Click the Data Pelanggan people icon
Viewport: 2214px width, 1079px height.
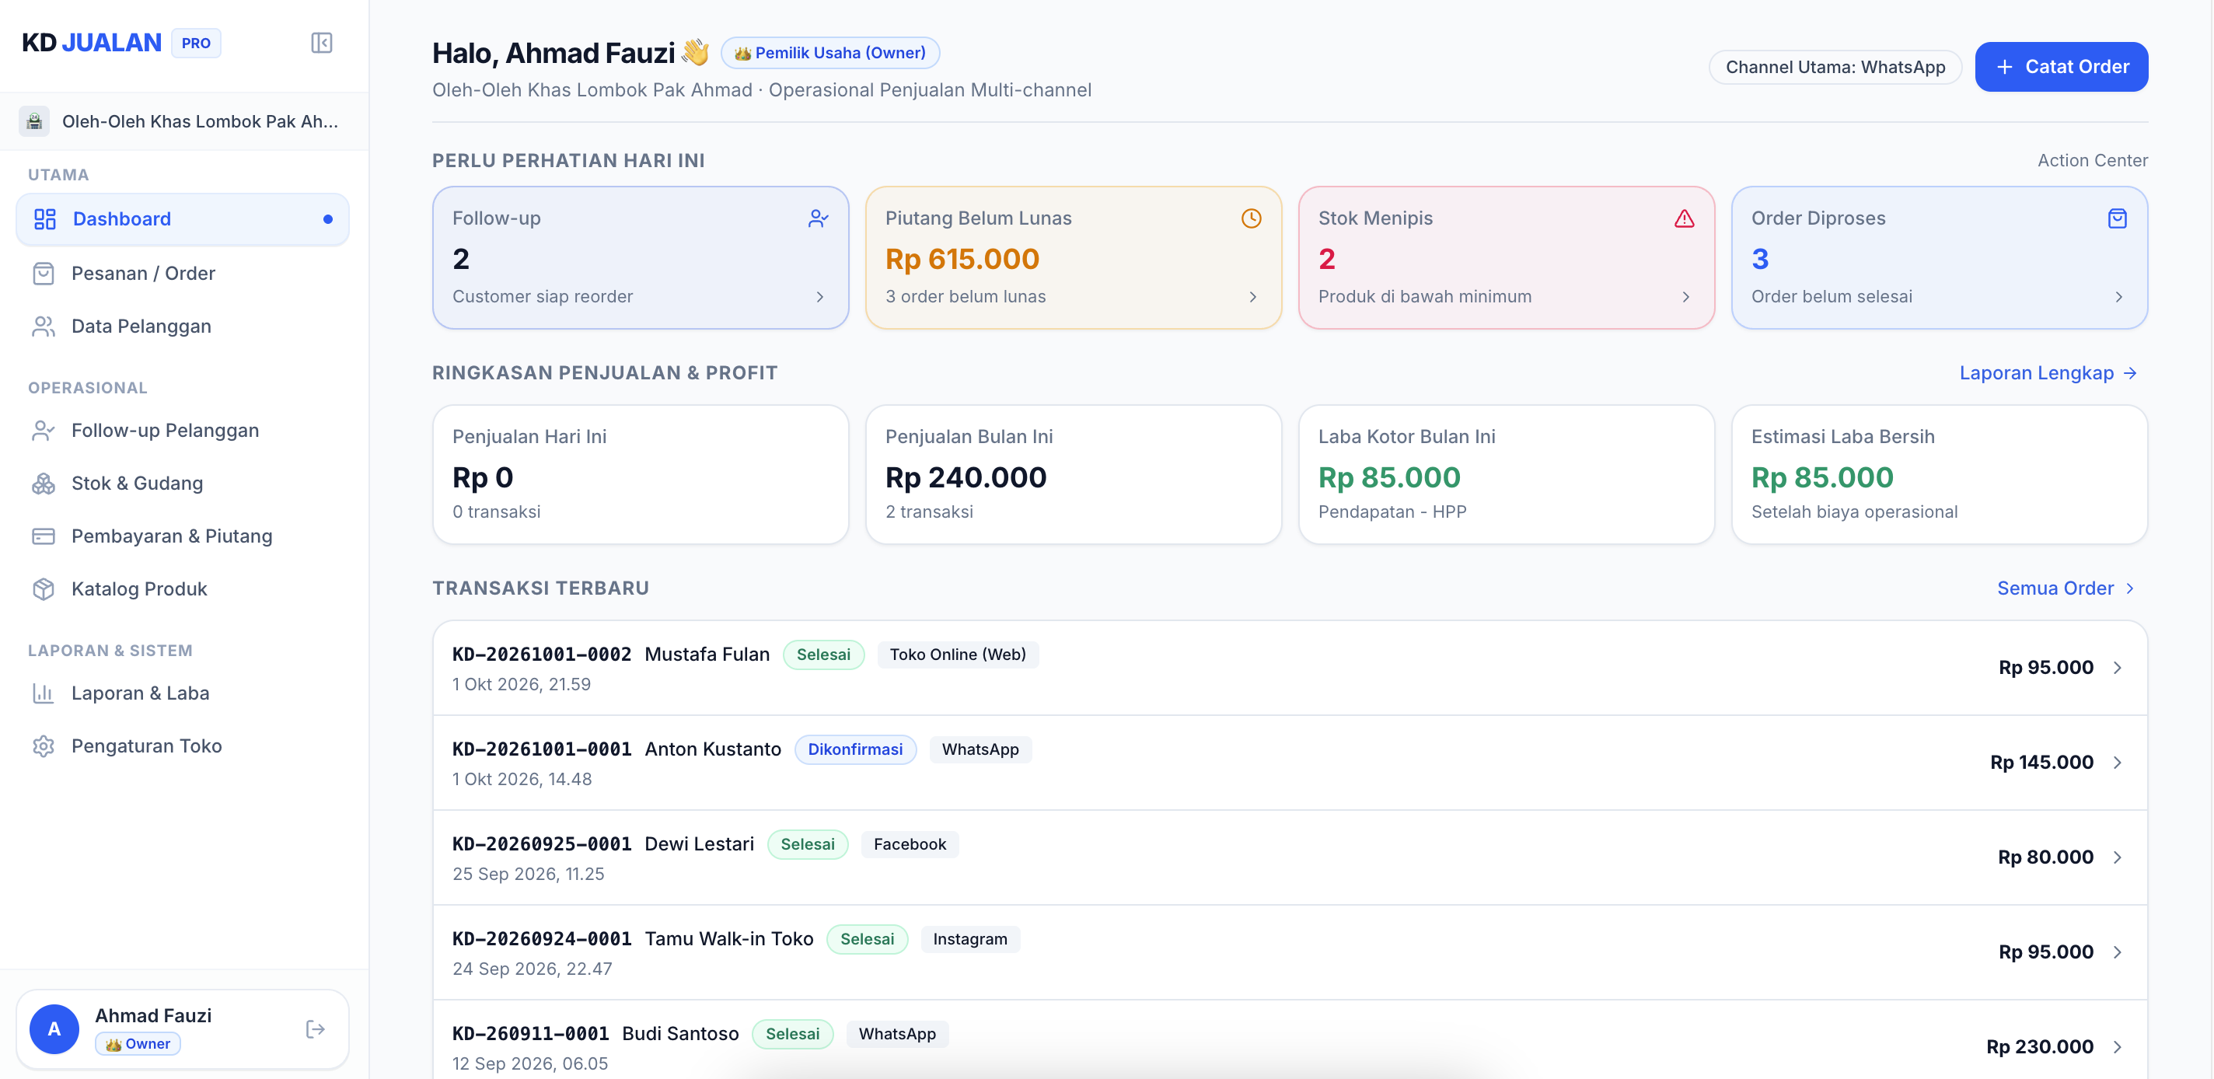44,326
